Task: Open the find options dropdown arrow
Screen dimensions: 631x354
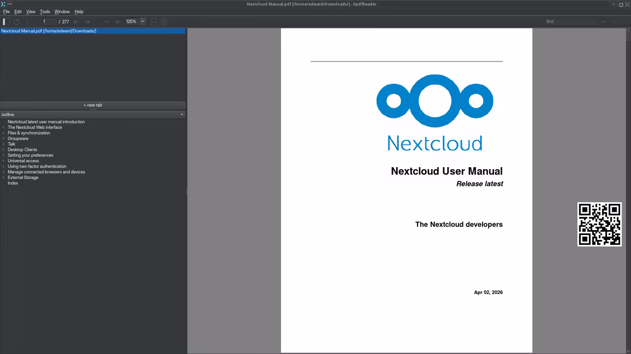Action: 603,22
